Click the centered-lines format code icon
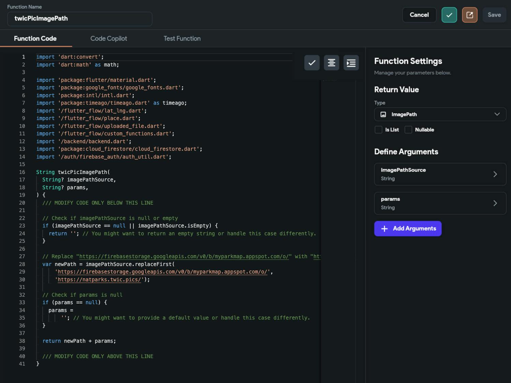Image resolution: width=511 pixels, height=383 pixels. coord(331,63)
